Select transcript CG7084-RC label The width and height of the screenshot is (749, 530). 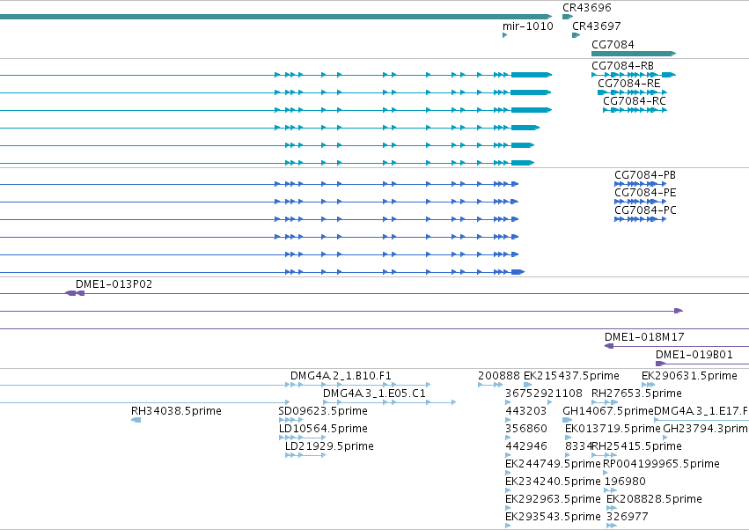coord(635,101)
